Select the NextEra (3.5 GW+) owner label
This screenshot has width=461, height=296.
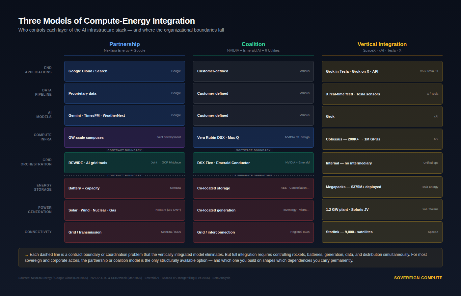(168, 210)
